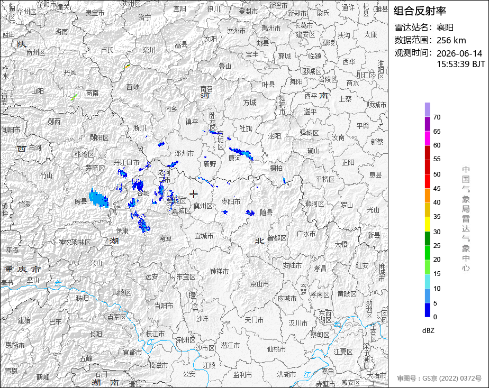This screenshot has height=388, width=489.
Task: Click the 安陆市 map label
Action: point(292,265)
